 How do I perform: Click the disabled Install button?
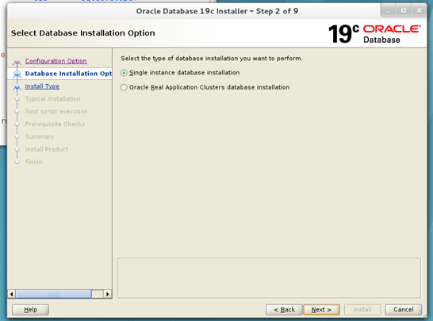(362, 310)
